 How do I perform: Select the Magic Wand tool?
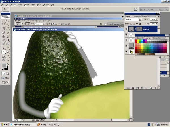point(8,25)
